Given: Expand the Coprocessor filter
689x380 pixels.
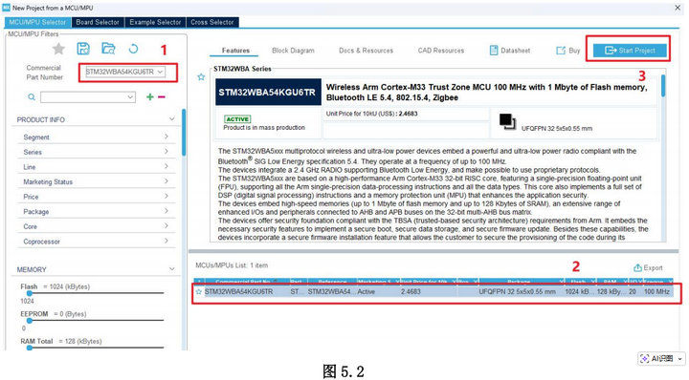Looking at the screenshot, I should (x=167, y=241).
